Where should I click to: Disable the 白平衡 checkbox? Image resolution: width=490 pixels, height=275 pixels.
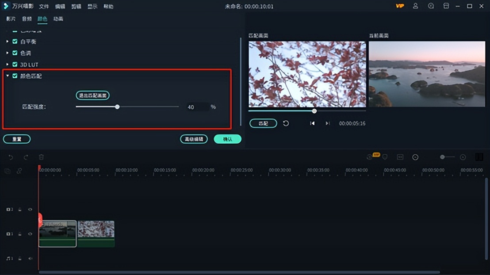(x=15, y=42)
